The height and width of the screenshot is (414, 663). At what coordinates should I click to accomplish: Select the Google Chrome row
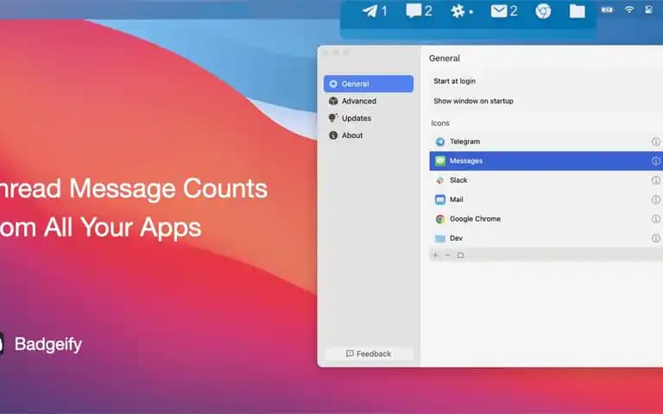click(546, 219)
